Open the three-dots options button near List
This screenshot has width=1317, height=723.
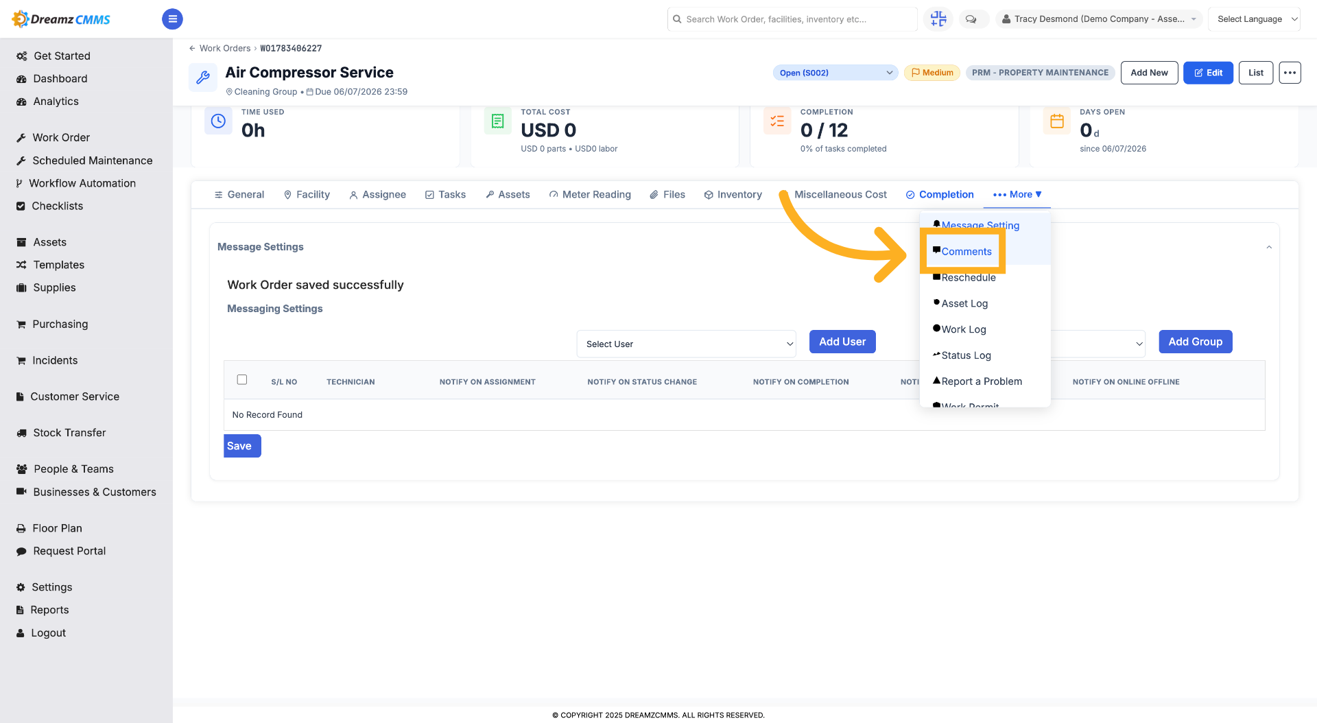[x=1290, y=73]
